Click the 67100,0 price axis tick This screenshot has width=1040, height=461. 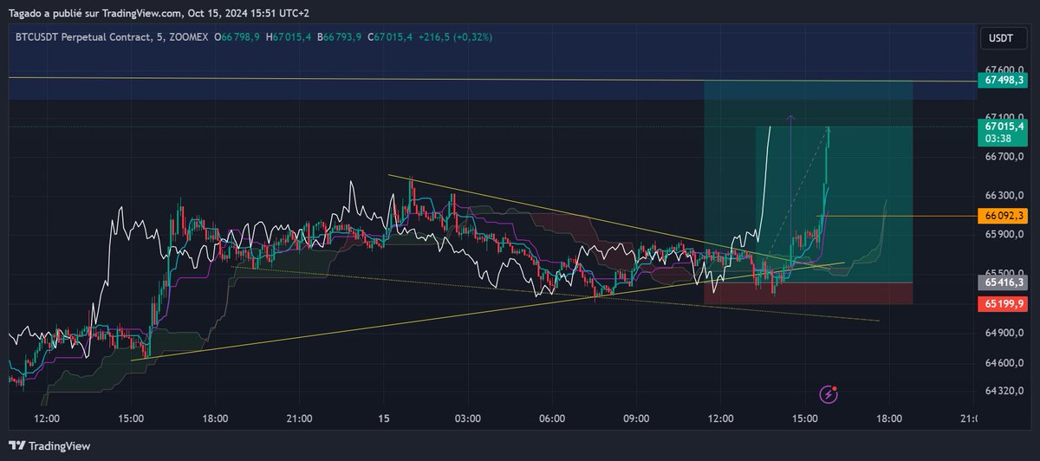(1004, 116)
